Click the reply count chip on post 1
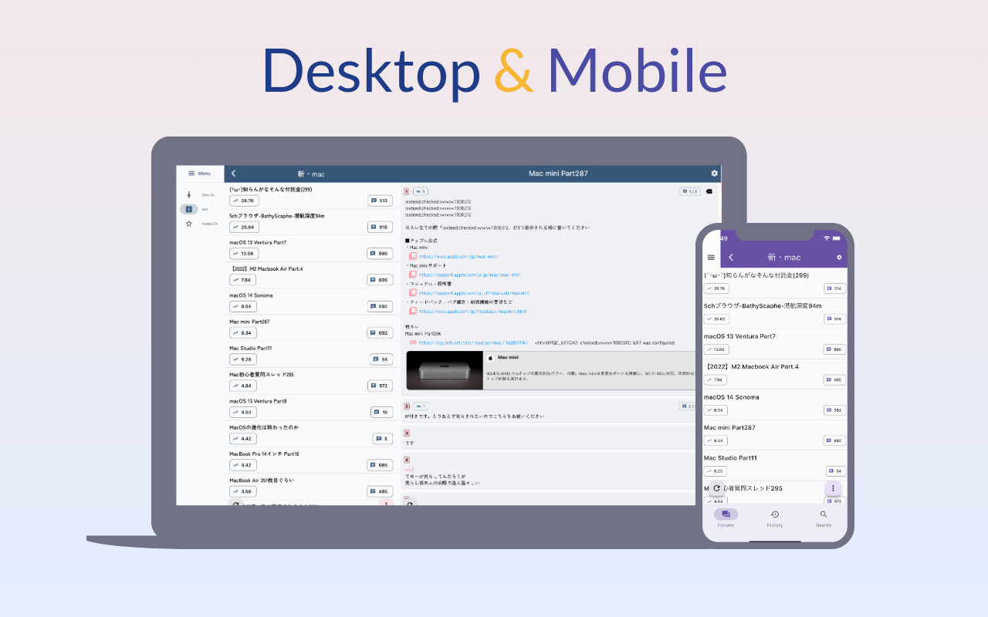The image size is (988, 617). pyautogui.click(x=421, y=191)
